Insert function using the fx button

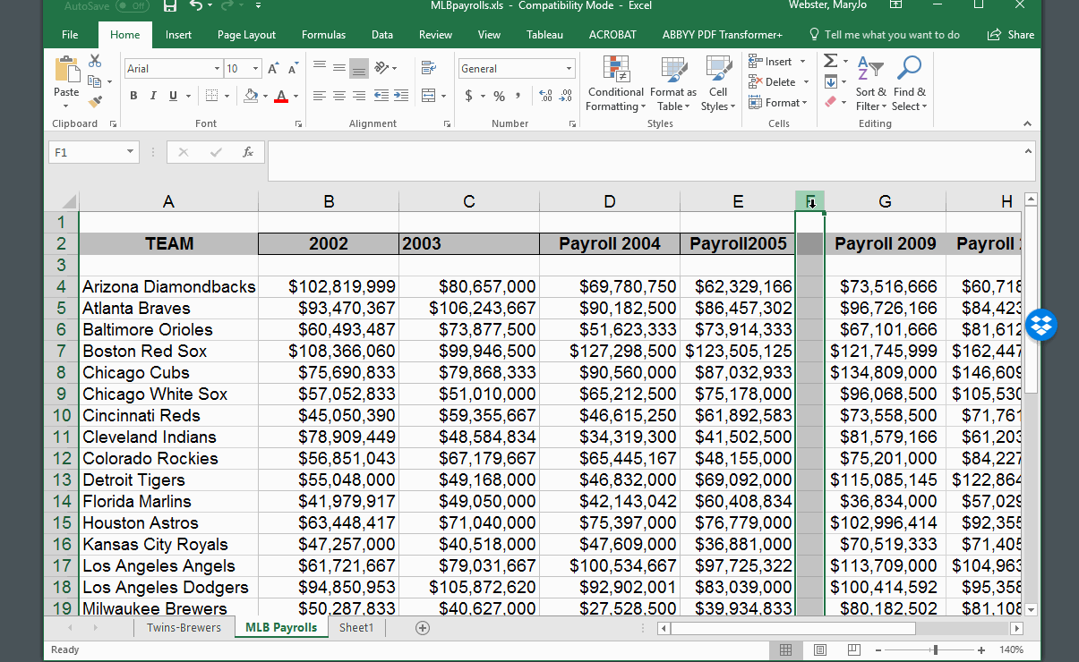coord(248,153)
